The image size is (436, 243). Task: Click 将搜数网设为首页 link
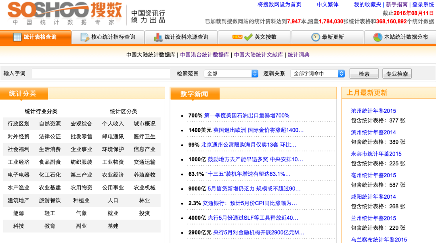point(279,4)
